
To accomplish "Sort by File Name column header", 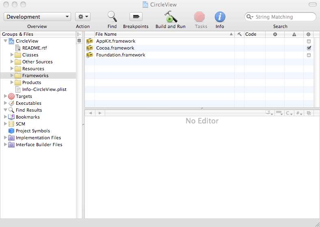I will (x=162, y=34).
